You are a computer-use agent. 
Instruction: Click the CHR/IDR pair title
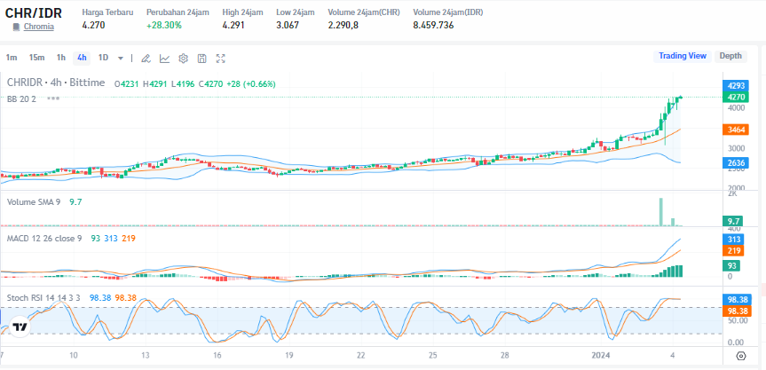tap(33, 12)
